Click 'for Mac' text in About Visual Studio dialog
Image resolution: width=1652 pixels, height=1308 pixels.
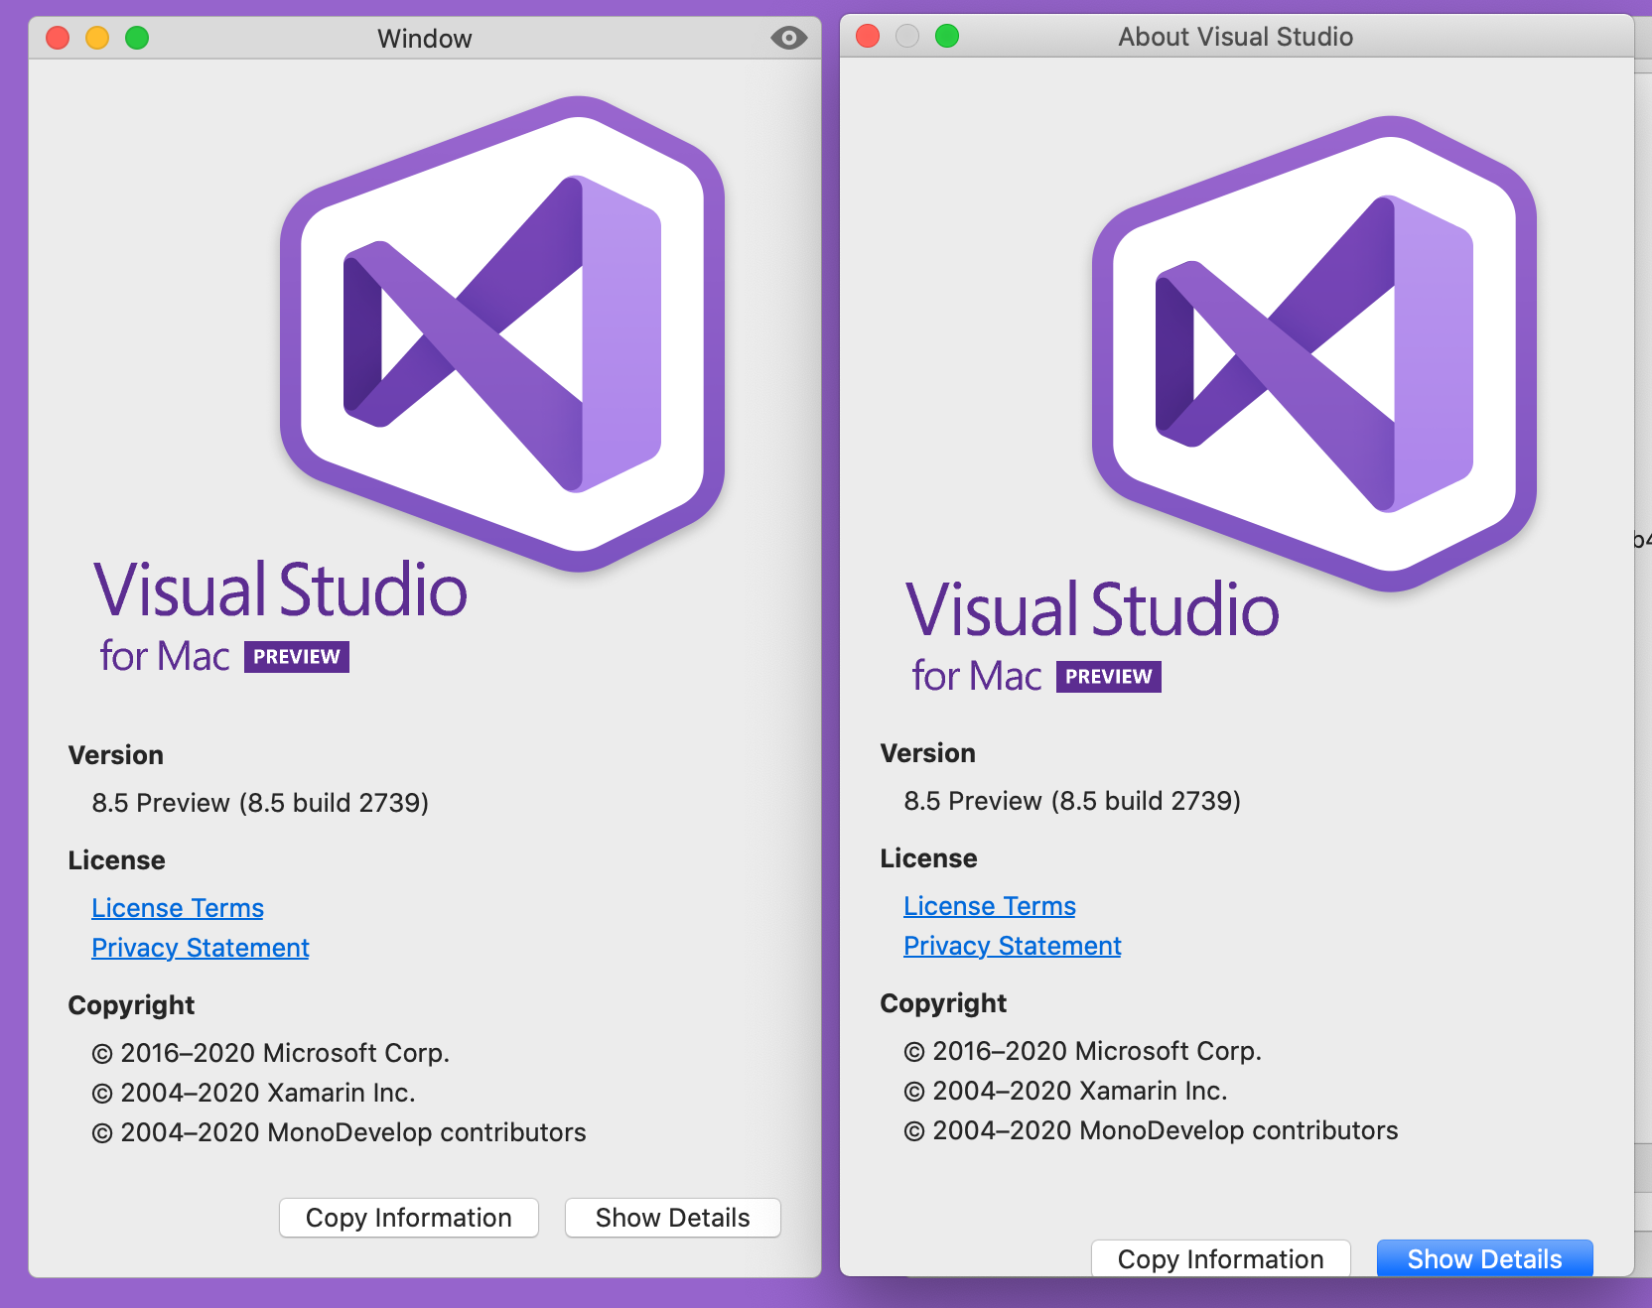(977, 676)
